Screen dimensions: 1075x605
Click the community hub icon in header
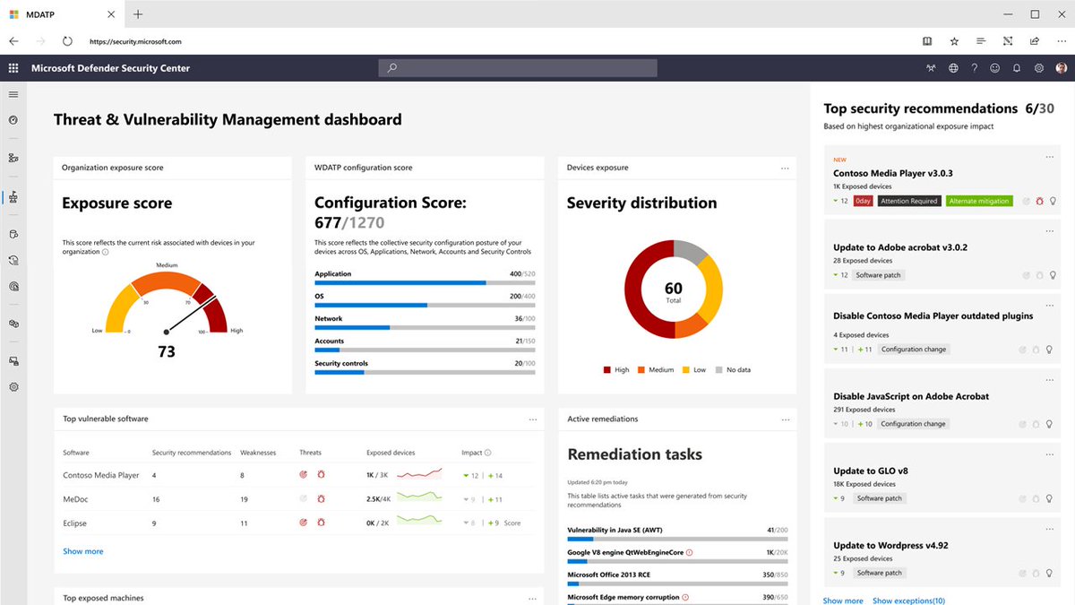click(932, 68)
